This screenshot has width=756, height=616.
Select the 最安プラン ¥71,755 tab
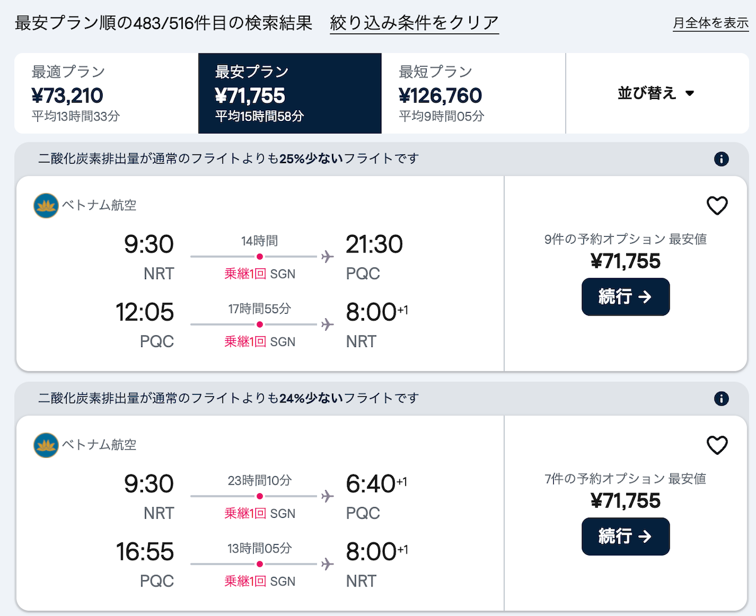pyautogui.click(x=290, y=93)
